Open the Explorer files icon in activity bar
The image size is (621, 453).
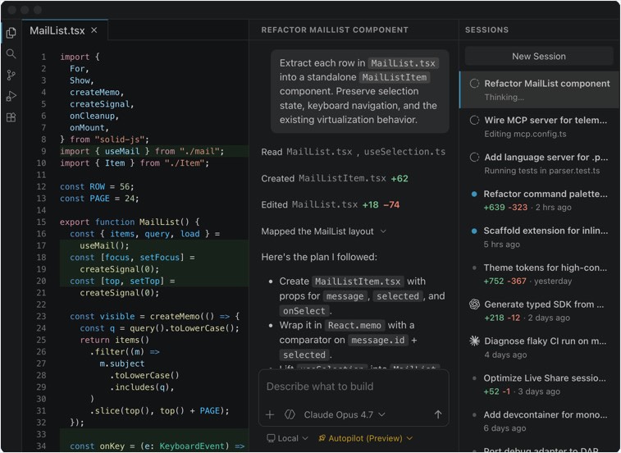(11, 33)
